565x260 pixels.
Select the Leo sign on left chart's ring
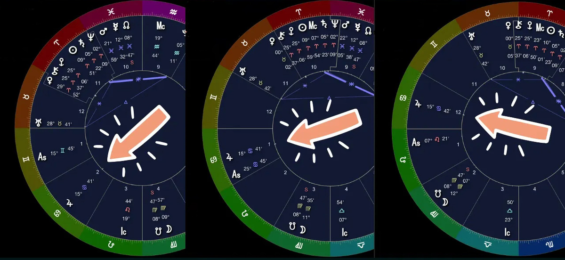tap(112, 244)
